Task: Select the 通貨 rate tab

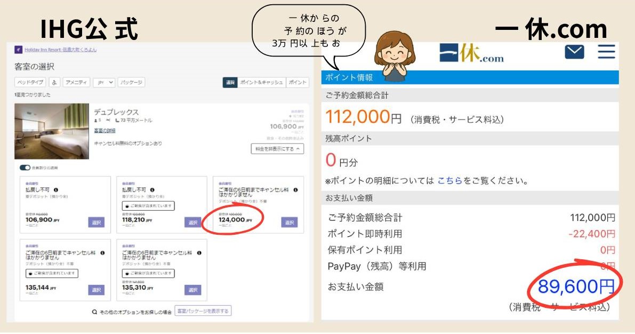Action: tap(230, 82)
